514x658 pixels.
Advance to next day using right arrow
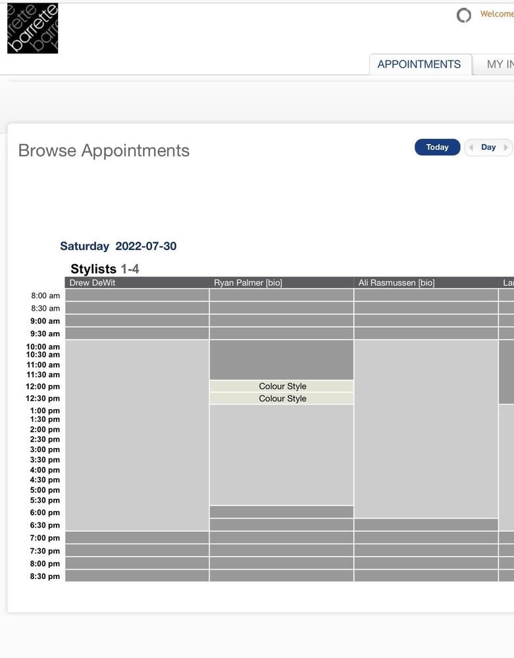point(505,147)
